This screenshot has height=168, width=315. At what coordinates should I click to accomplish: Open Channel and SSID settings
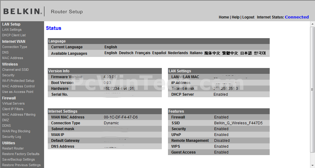(x=15, y=70)
